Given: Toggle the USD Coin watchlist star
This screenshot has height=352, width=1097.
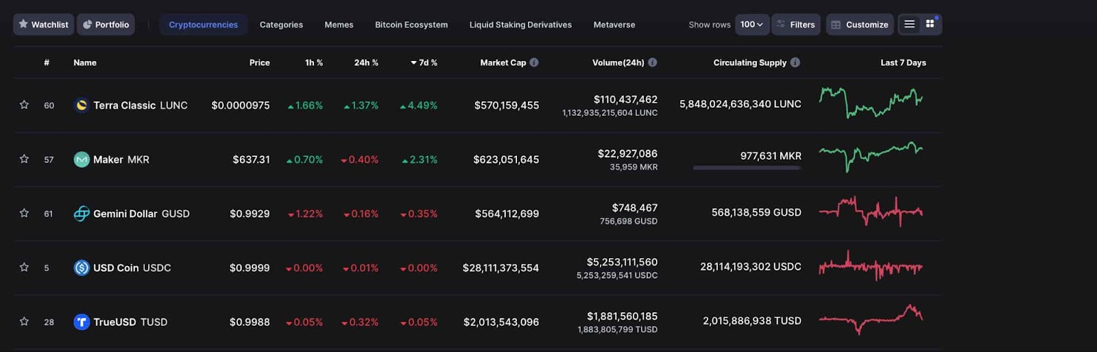Looking at the screenshot, I should click(x=24, y=267).
